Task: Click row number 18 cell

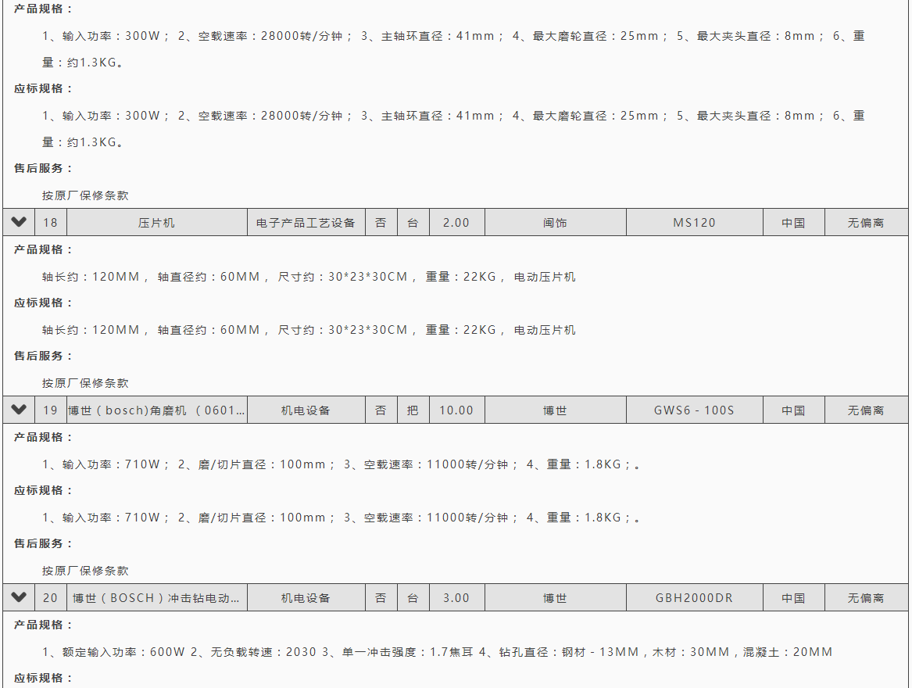Action: [50, 223]
